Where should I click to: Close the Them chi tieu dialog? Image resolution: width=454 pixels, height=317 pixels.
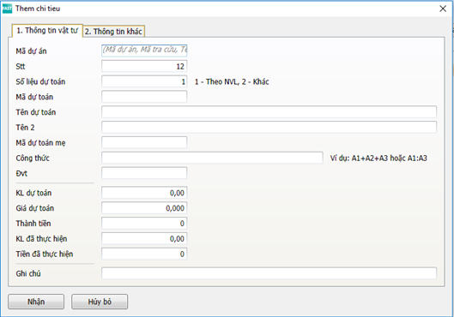pos(443,9)
